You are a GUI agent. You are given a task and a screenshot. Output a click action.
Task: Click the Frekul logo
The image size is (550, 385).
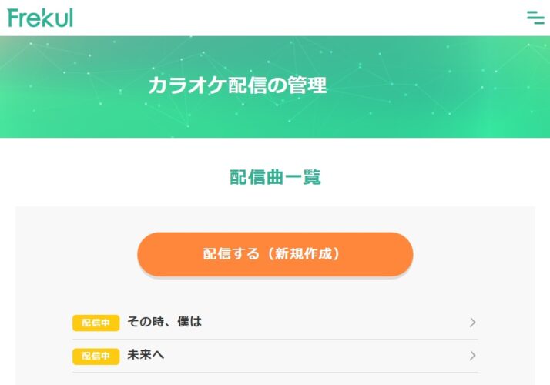(x=40, y=18)
